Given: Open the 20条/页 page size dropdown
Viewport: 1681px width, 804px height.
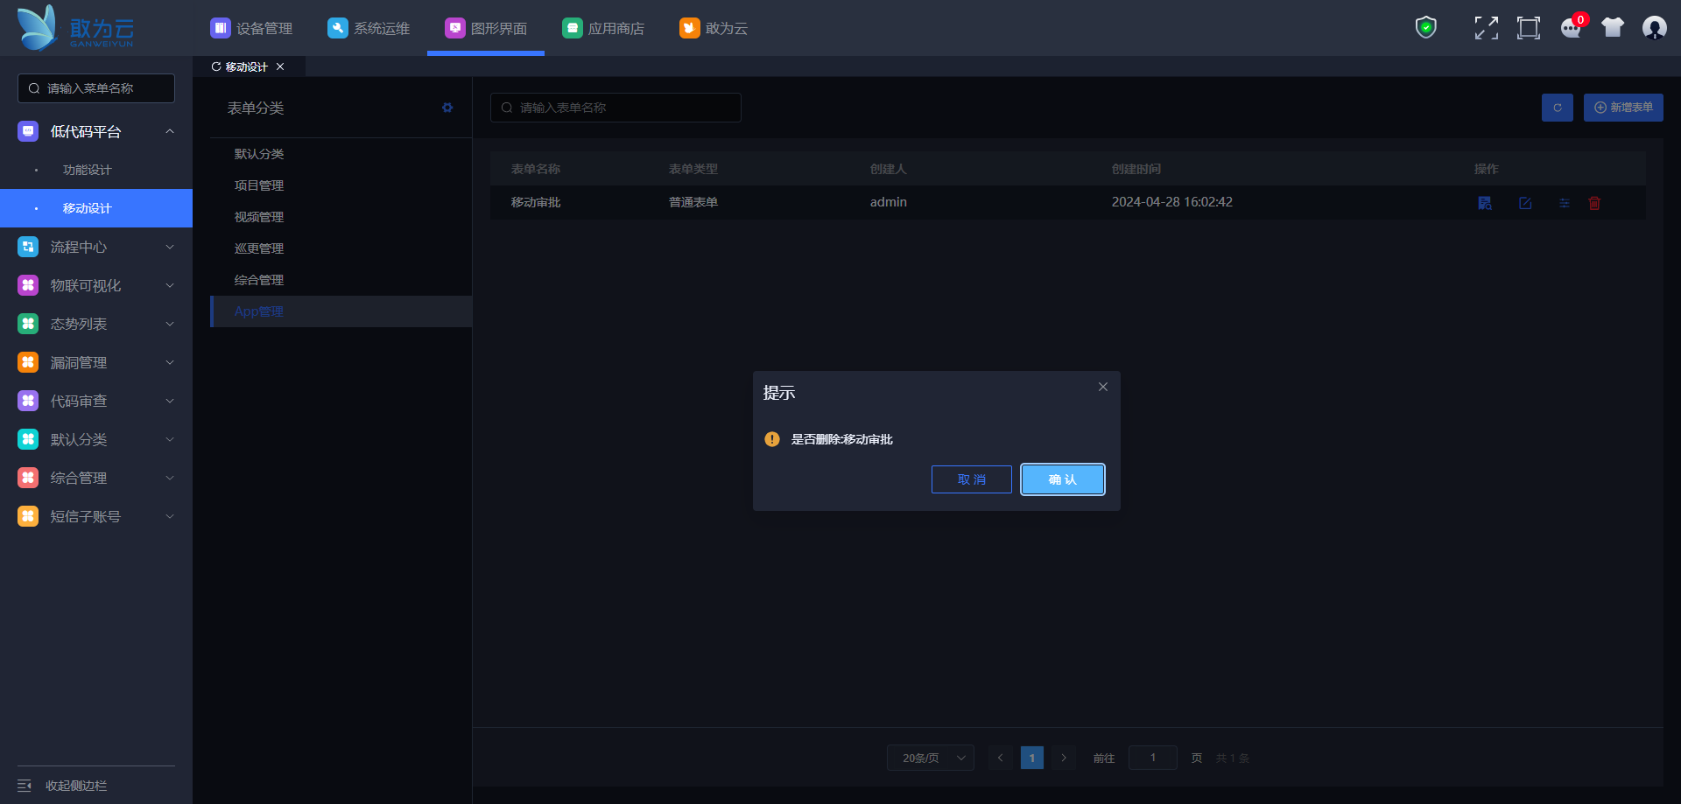Looking at the screenshot, I should click(x=930, y=758).
